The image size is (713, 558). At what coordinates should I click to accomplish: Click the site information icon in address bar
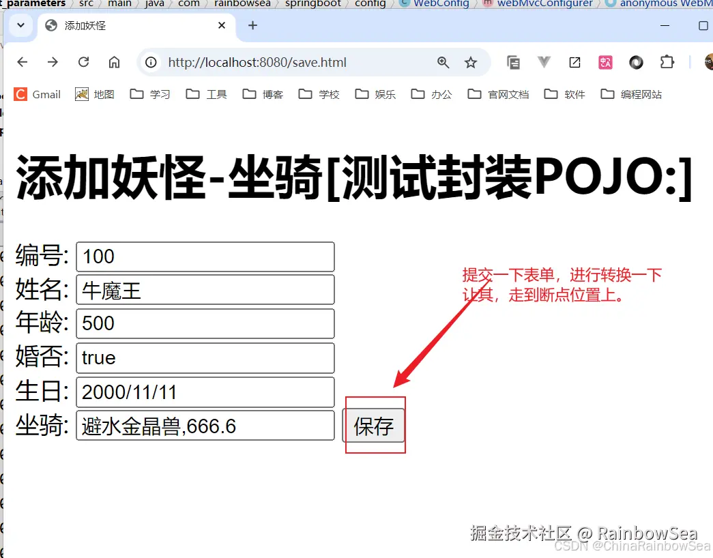pos(150,62)
